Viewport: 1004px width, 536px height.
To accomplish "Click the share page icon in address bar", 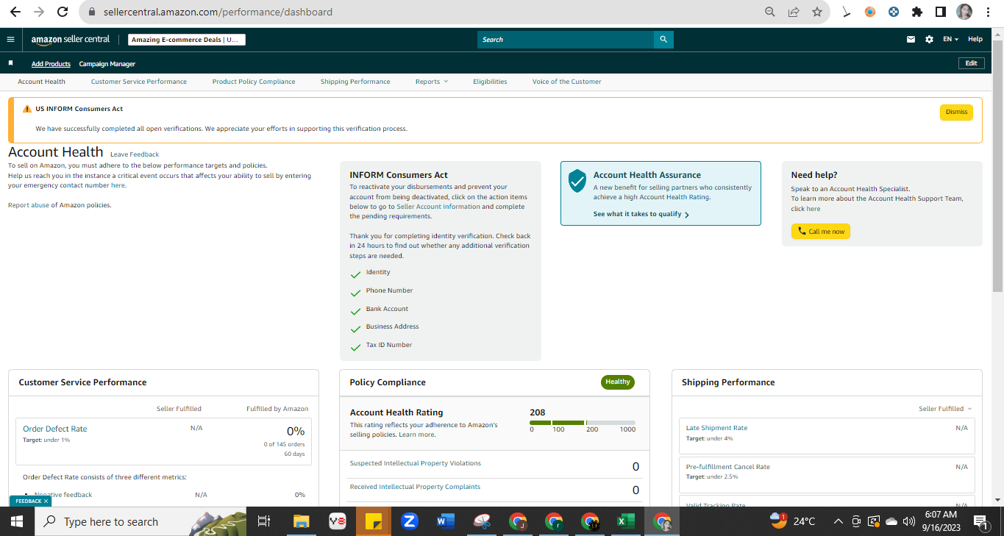I will tap(794, 12).
